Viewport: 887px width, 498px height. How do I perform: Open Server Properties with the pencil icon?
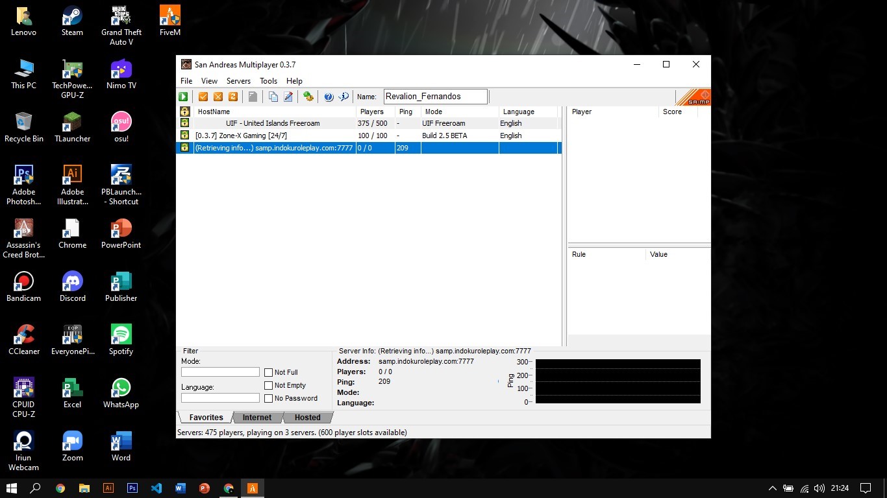coord(288,97)
